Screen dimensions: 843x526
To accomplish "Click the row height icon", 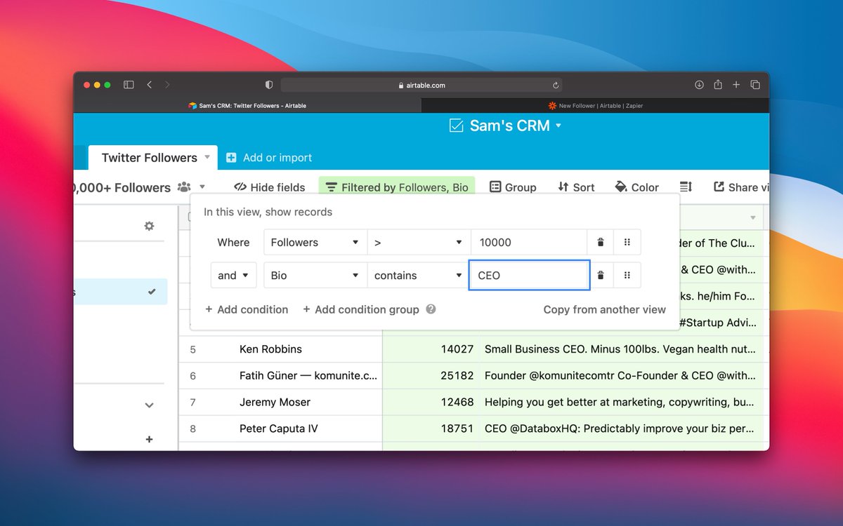I will click(686, 187).
